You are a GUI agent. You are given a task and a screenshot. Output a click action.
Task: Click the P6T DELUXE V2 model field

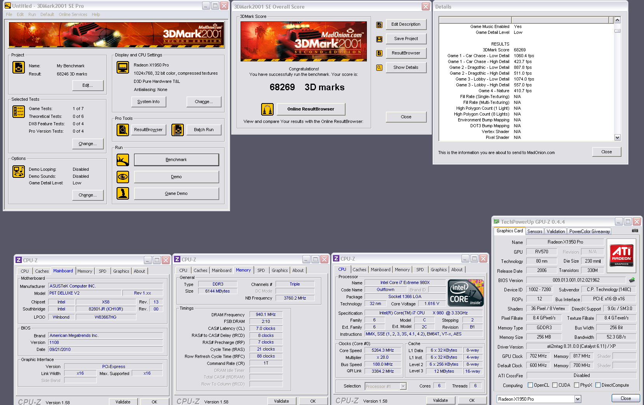click(x=85, y=293)
